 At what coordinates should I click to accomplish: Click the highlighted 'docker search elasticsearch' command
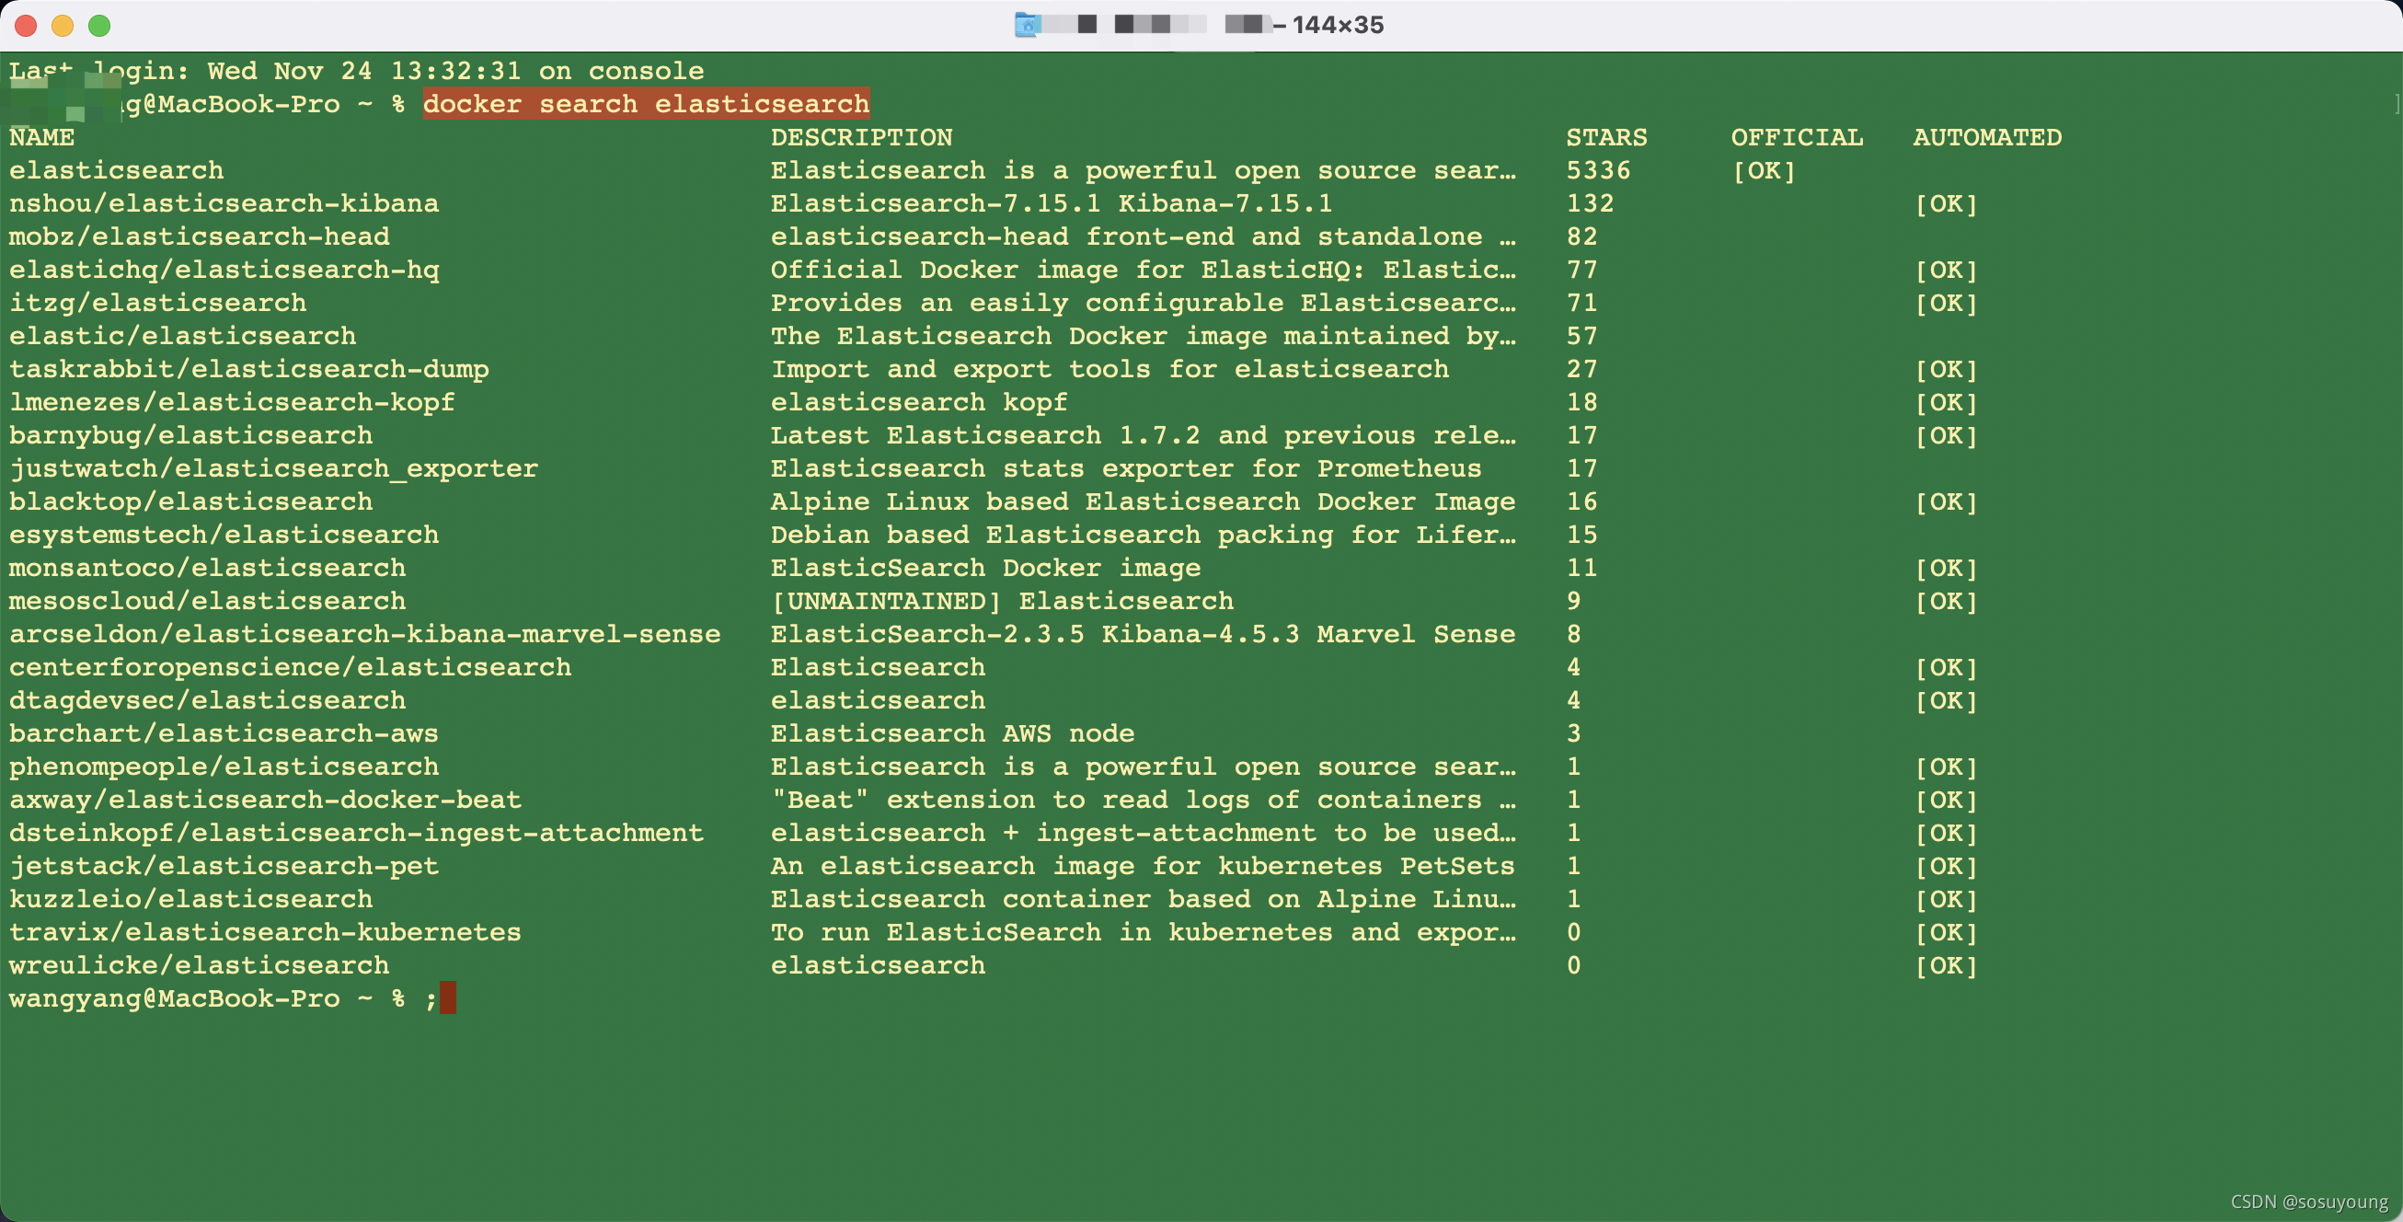tap(647, 104)
